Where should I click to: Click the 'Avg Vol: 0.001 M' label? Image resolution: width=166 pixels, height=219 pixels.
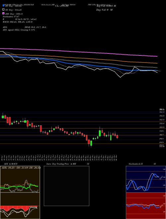[x=106, y=6]
